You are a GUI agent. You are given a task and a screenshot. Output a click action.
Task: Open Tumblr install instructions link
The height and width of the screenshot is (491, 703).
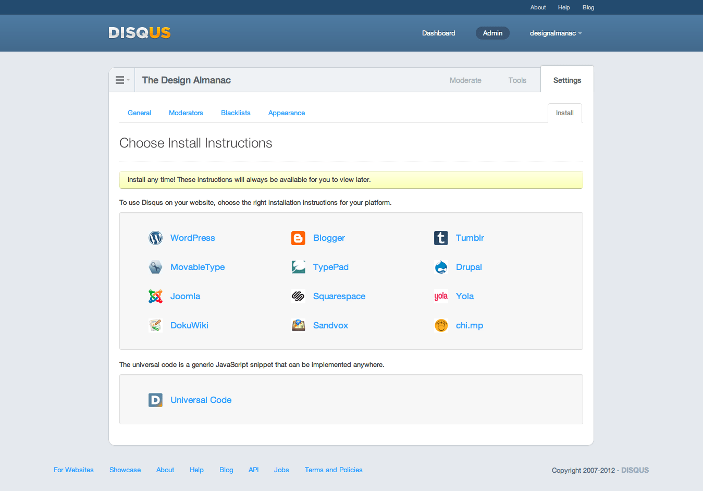point(470,238)
